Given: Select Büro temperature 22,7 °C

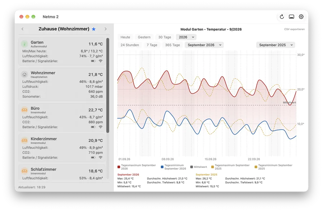Looking at the screenshot, I should [95, 110].
